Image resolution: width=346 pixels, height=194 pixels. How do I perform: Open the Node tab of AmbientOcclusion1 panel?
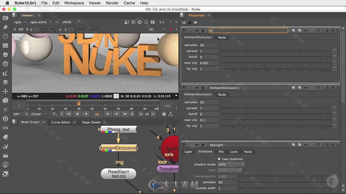pyautogui.click(x=222, y=95)
